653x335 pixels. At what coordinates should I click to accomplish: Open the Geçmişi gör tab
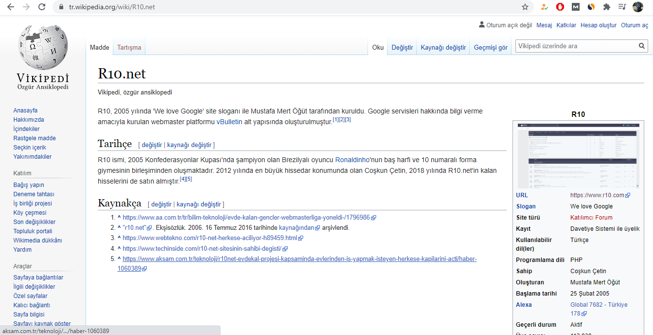click(x=491, y=47)
